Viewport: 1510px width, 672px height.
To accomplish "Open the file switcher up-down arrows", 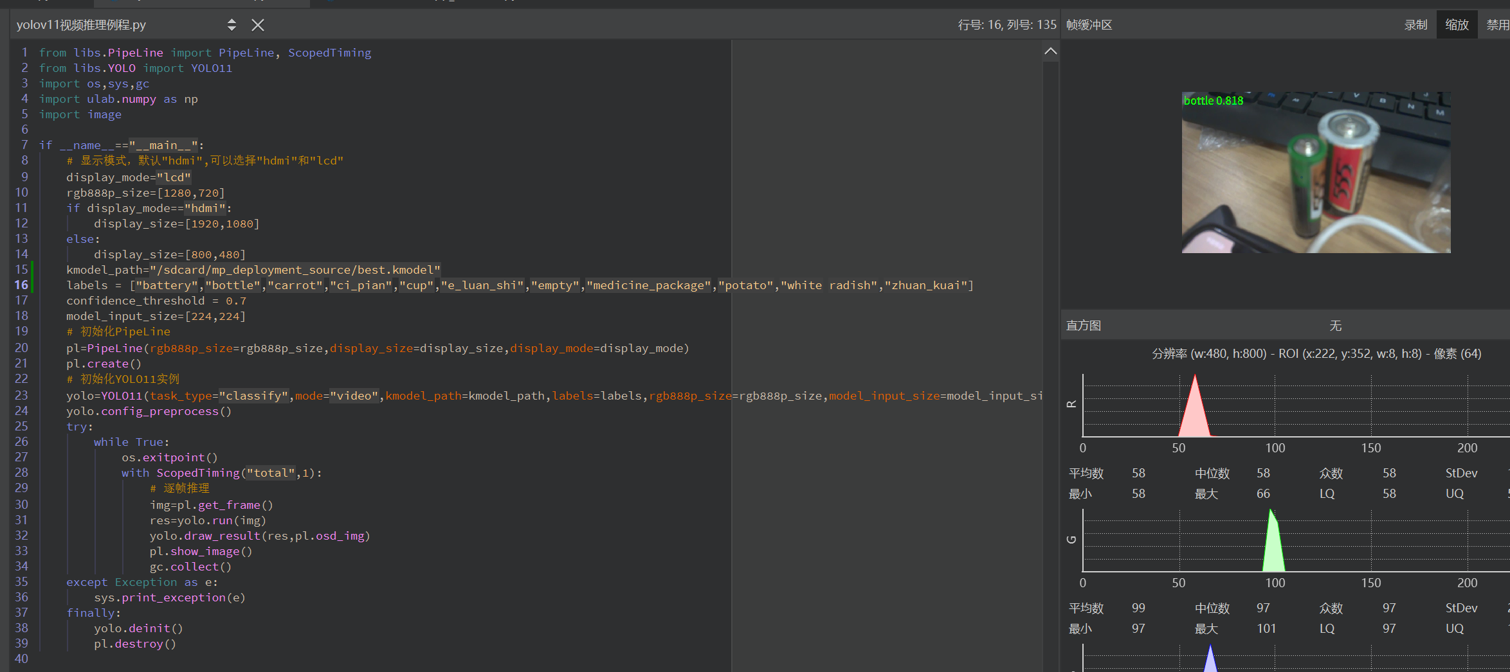I will pyautogui.click(x=232, y=25).
